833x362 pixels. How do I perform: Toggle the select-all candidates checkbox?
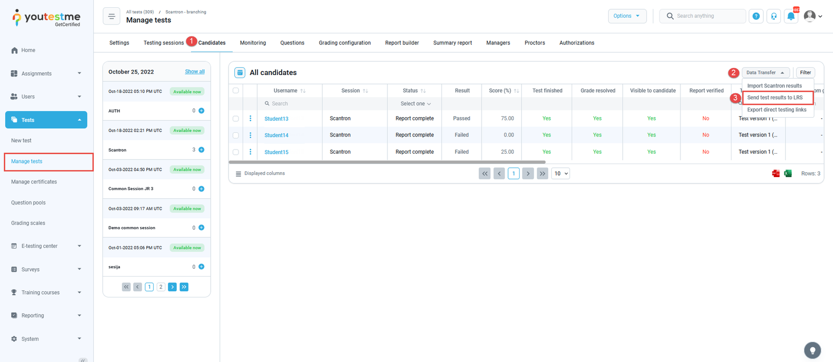(x=236, y=91)
